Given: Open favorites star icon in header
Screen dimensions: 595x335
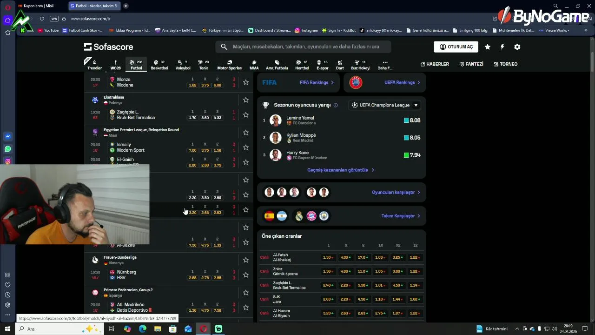Looking at the screenshot, I should (x=487, y=47).
